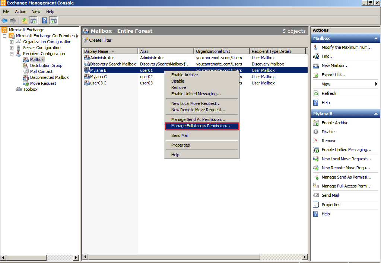381x263 pixels.
Task: Choose Properties from the context menu
Action: coord(181,145)
